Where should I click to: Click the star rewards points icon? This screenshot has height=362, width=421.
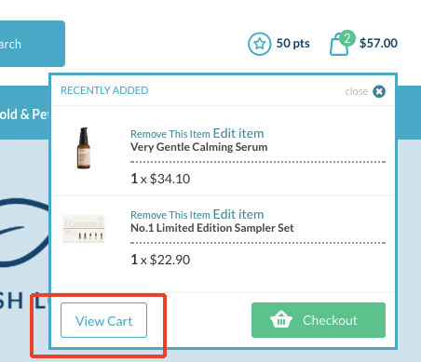point(259,44)
